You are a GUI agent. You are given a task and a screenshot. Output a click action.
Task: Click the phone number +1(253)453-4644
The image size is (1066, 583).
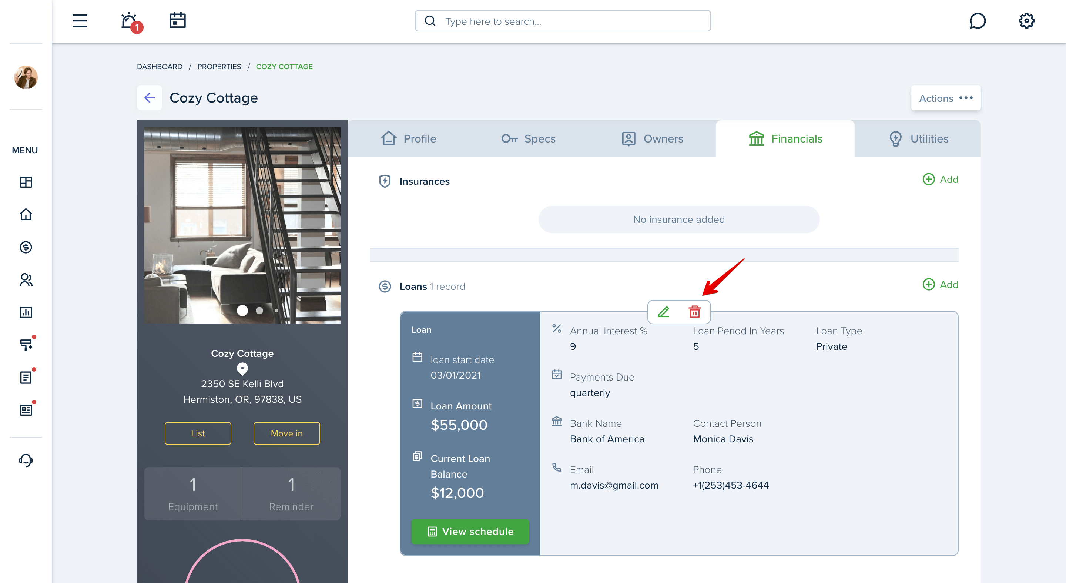tap(731, 485)
